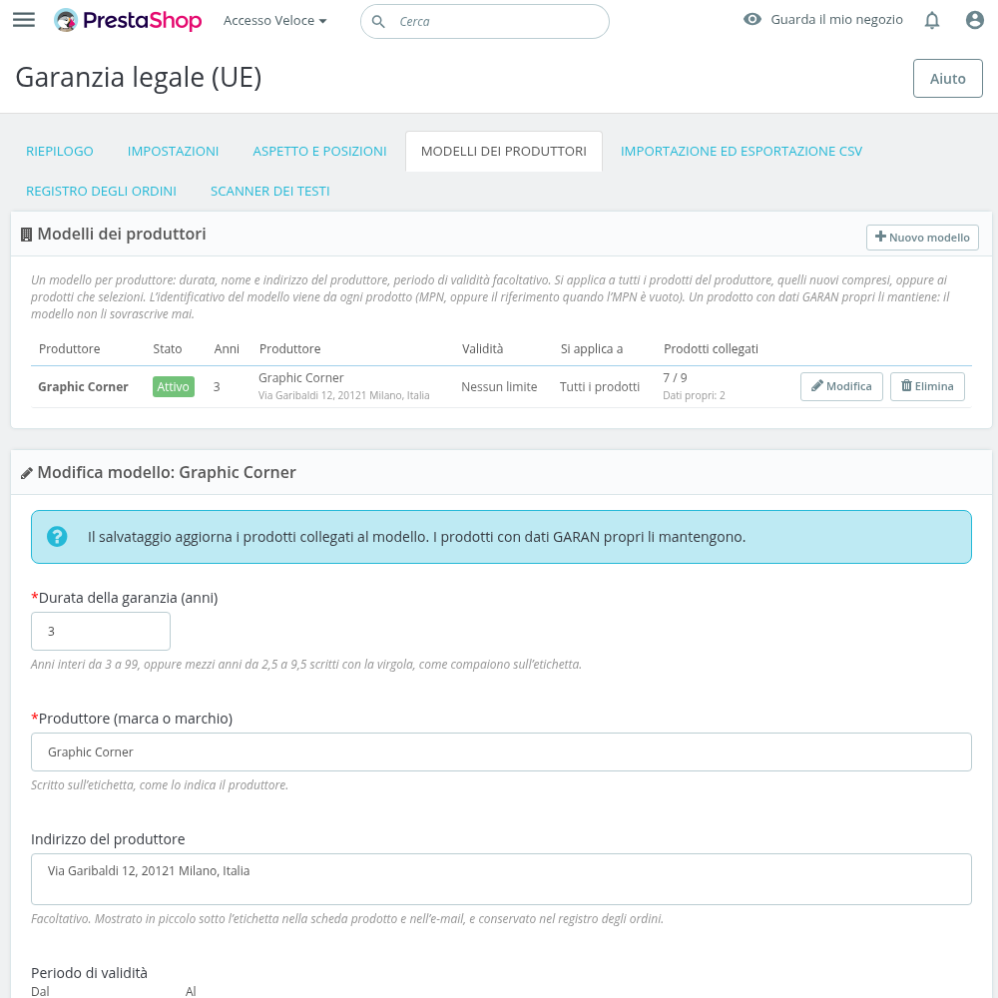Go to IMPORTAZIONE ED ESPORTAZIONE CSV tab
998x998 pixels.
point(742,152)
